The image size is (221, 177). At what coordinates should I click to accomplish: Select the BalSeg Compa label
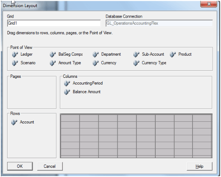point(71,54)
